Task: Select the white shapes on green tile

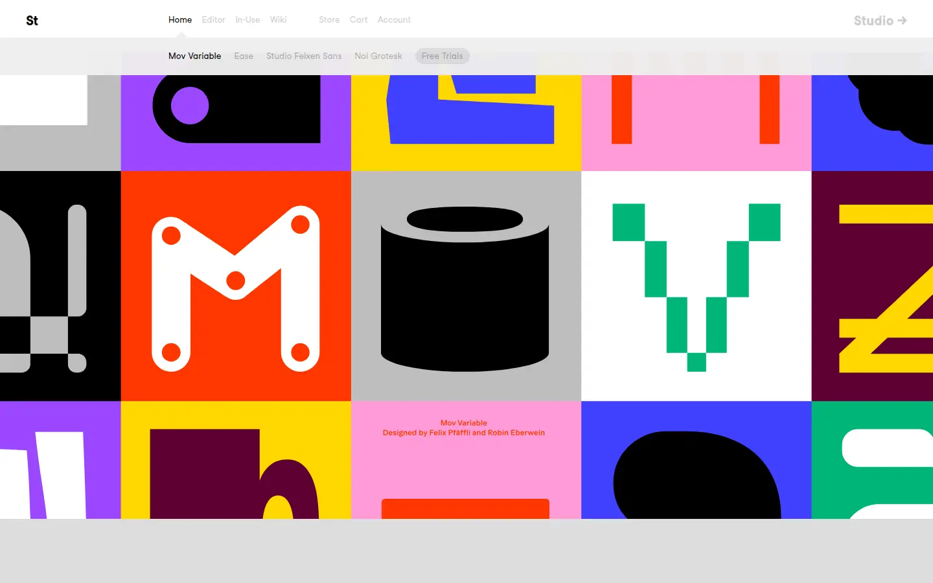Action: click(x=872, y=460)
